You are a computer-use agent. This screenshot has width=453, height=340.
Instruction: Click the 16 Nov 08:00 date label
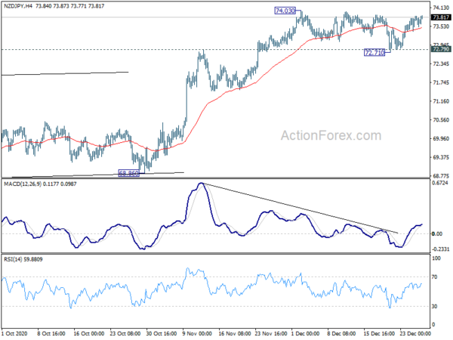pos(234,333)
